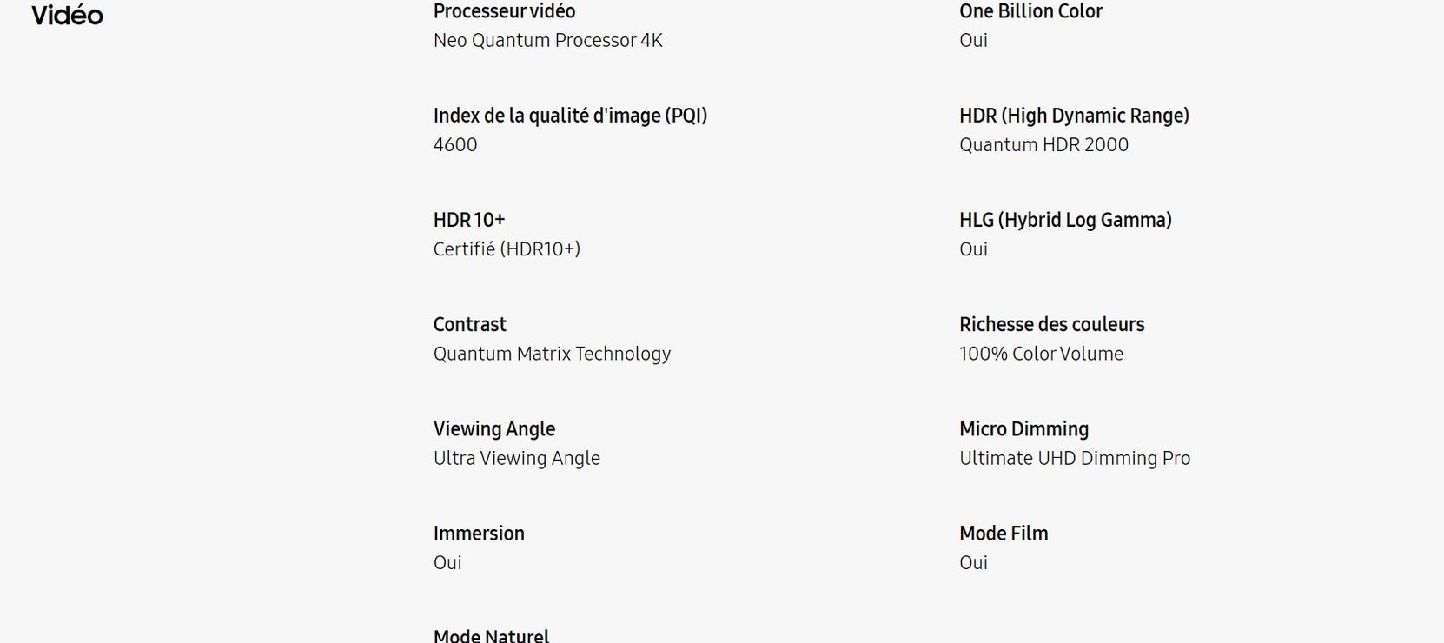Click the Neo Quantum Processor 4K value
Image resolution: width=1444 pixels, height=643 pixels.
[x=547, y=40]
